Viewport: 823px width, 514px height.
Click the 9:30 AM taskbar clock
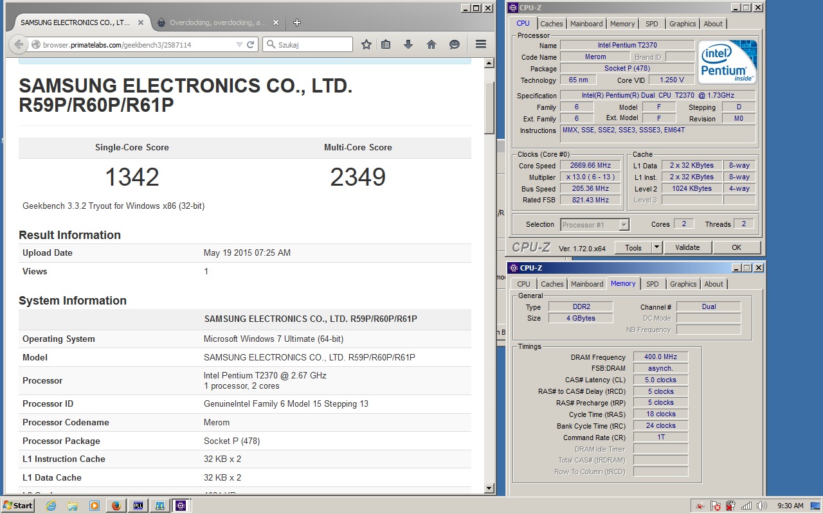point(790,506)
